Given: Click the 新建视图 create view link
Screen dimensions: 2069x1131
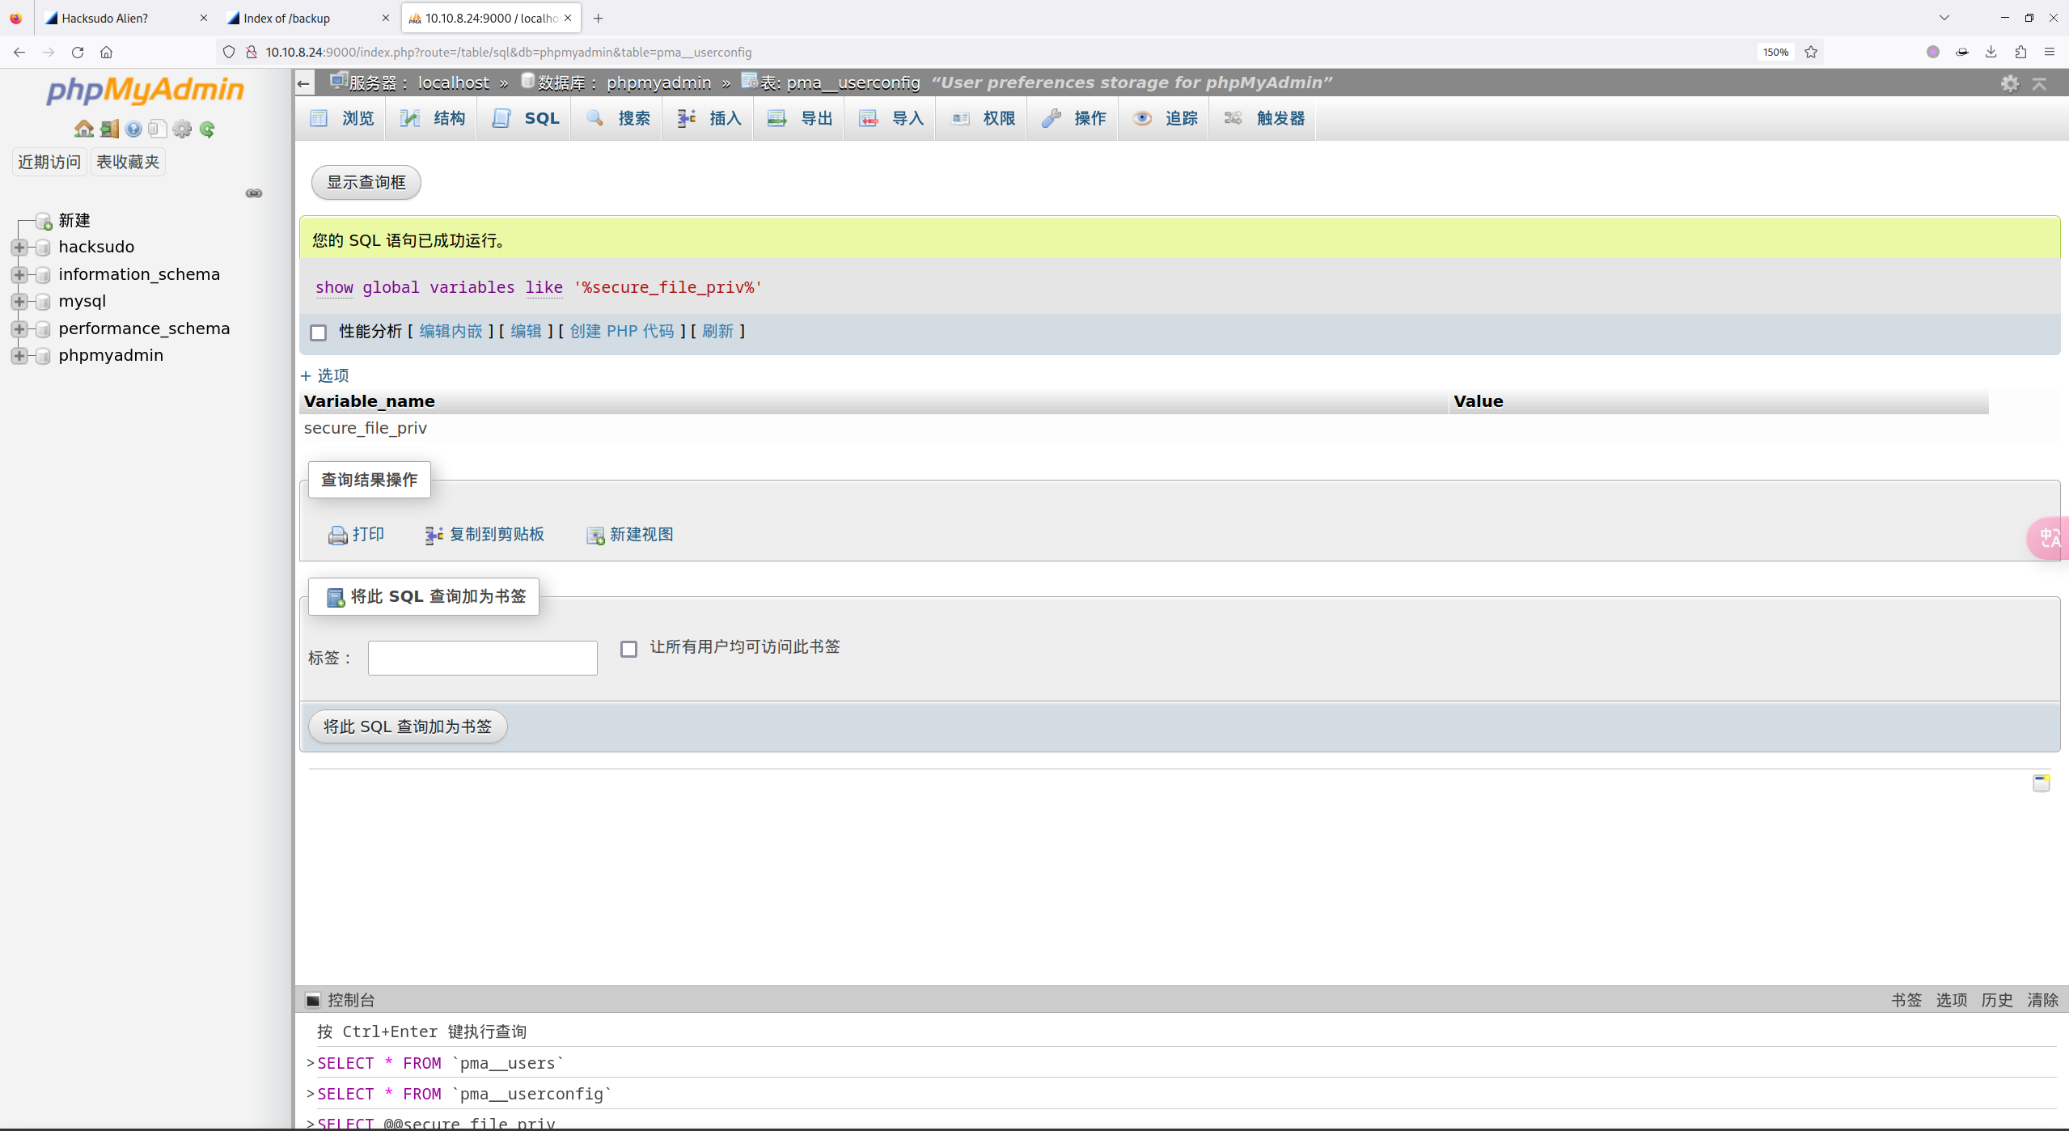Looking at the screenshot, I should pos(630,535).
